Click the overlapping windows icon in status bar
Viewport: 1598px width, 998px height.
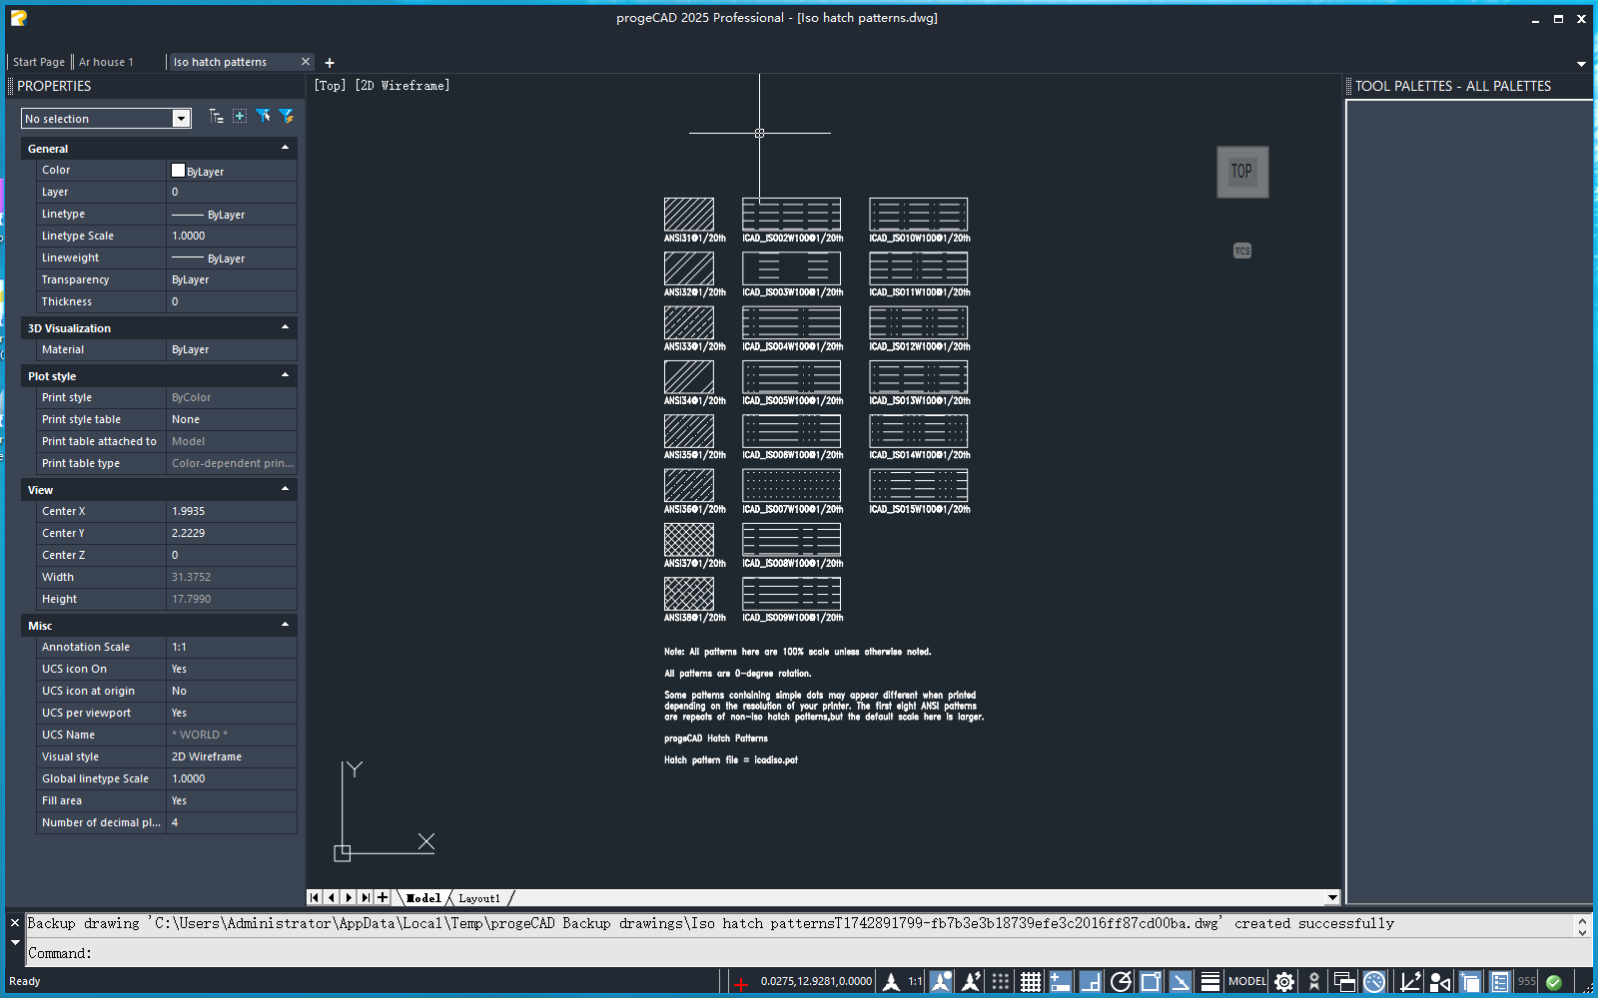pos(1344,982)
